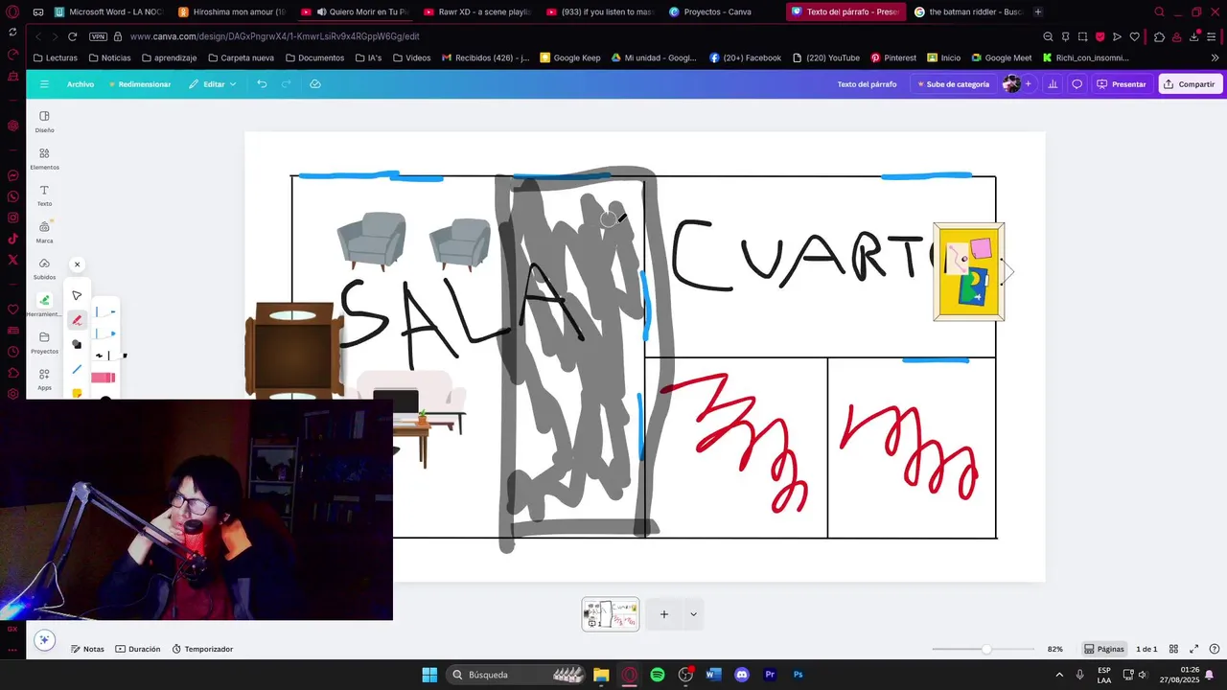
Task: Start the Temporizador timer
Action: coord(202,649)
